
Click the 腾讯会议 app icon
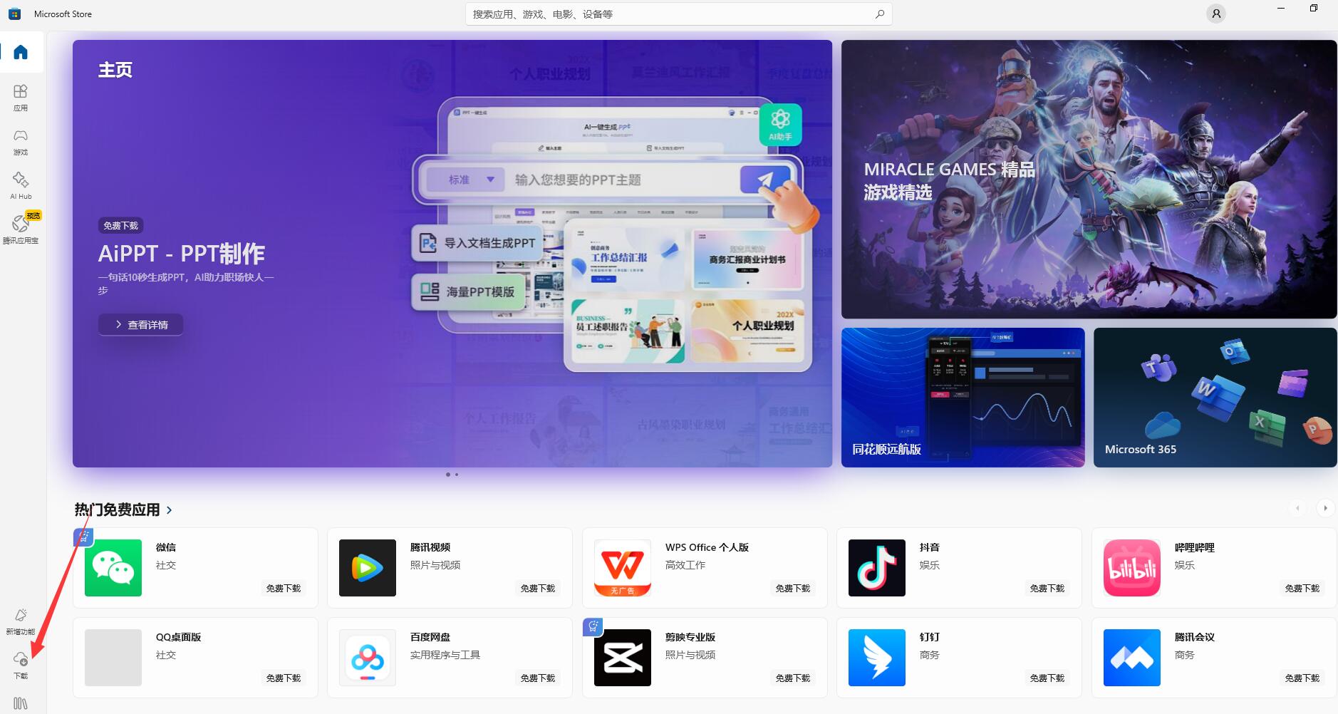[1132, 658]
